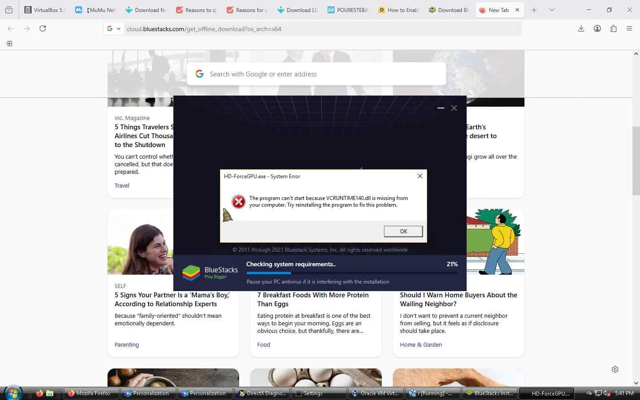Open the Google search engine dropdown in address bar
Screen dimensions: 640x400
pos(114,29)
